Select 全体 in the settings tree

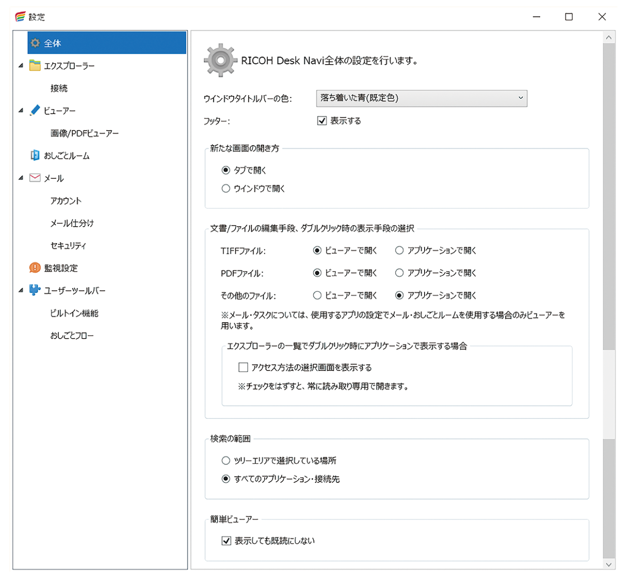coord(107,43)
